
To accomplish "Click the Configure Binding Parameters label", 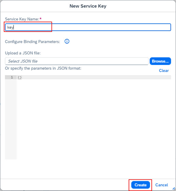I will (x=32, y=41).
